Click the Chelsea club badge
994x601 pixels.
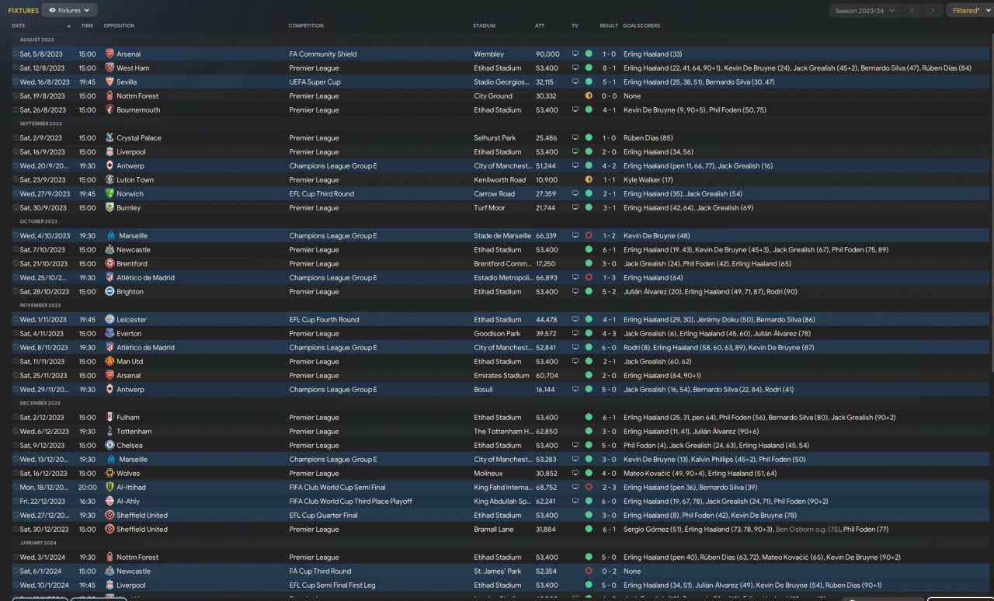point(109,446)
